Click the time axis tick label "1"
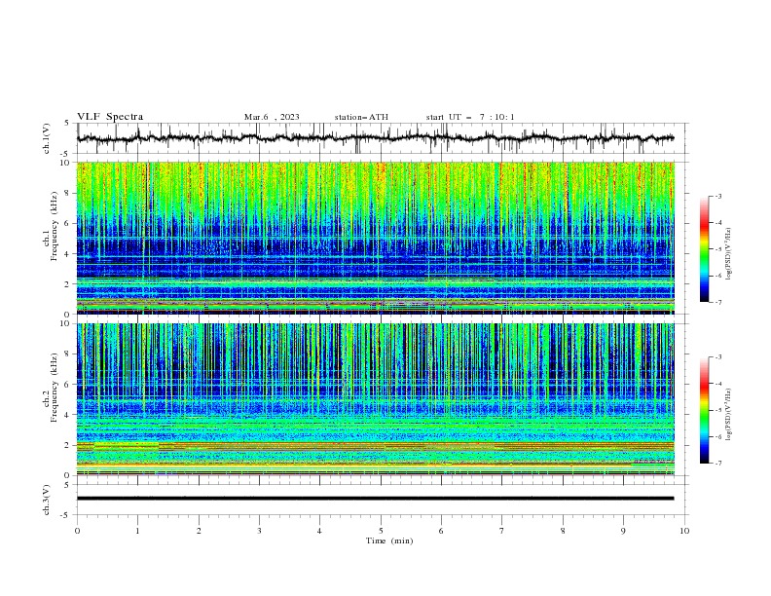This screenshot has width=771, height=596. click(137, 531)
